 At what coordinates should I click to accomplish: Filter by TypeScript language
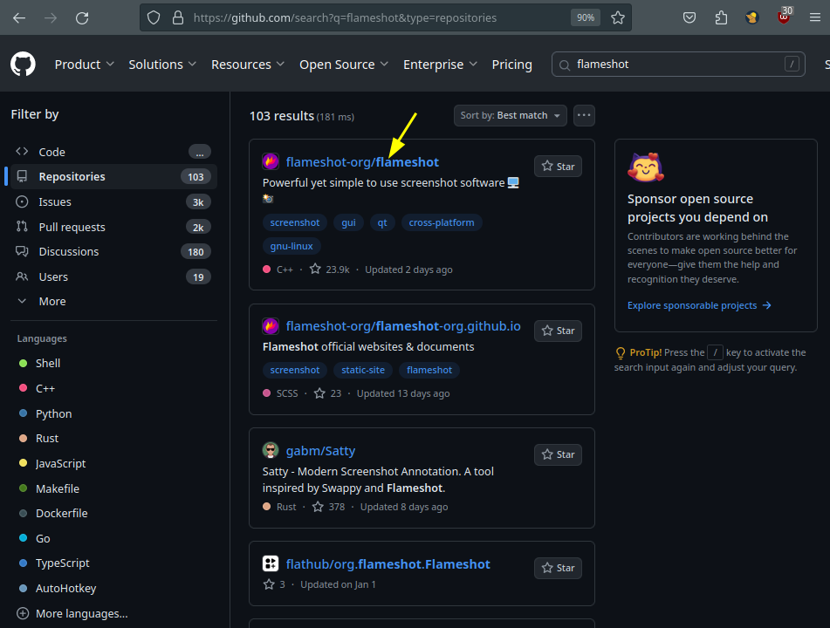pyautogui.click(x=63, y=563)
